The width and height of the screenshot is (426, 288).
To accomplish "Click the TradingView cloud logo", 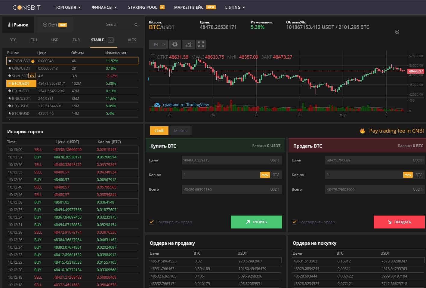I will pos(157,105).
